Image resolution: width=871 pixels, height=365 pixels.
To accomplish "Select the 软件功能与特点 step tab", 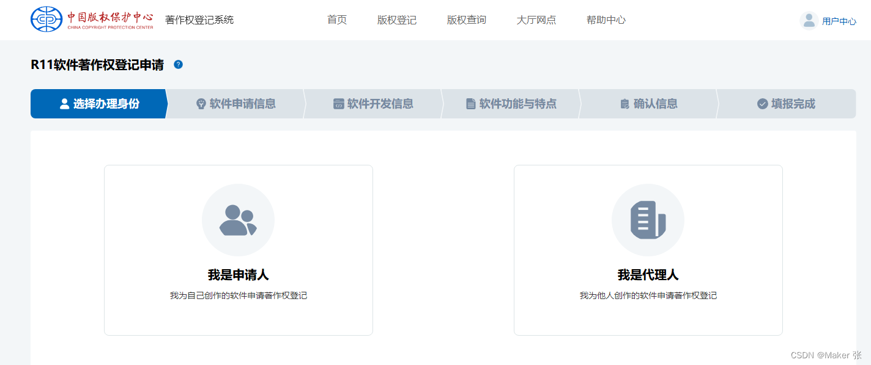I will (511, 104).
